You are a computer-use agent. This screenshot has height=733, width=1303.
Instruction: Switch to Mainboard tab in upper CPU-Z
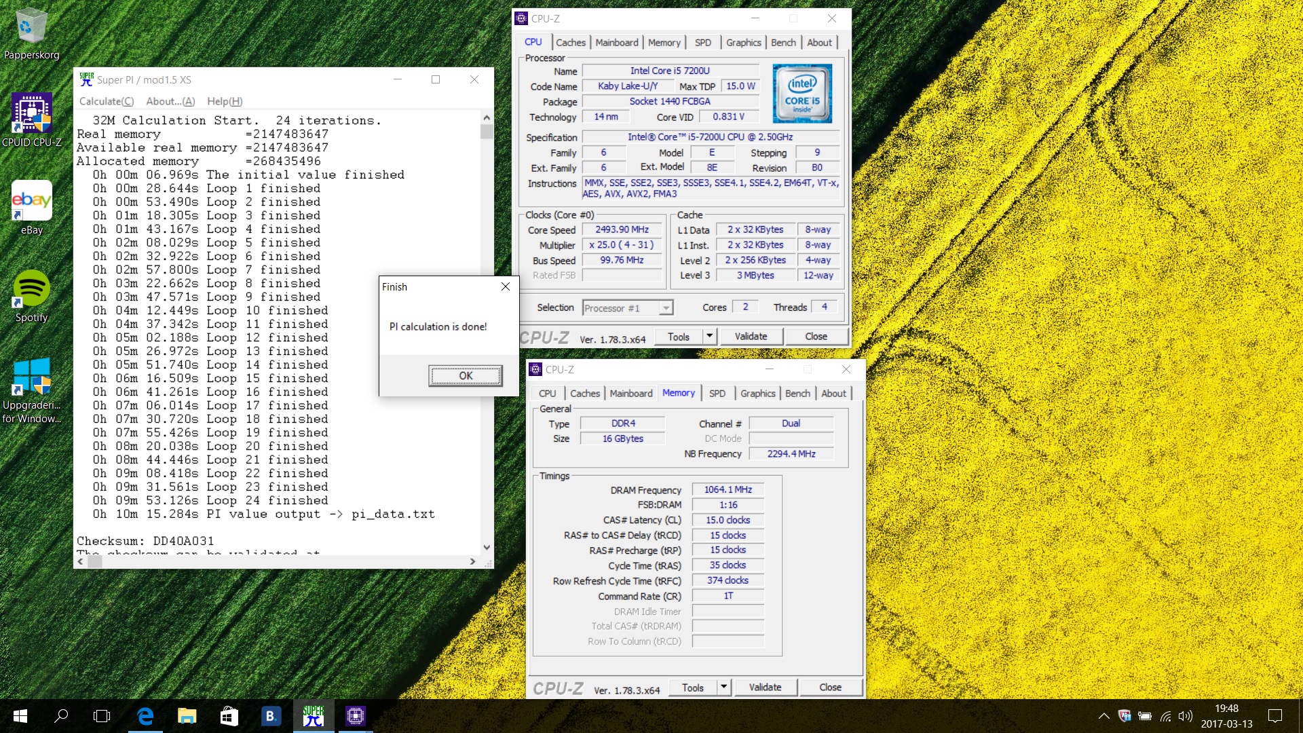coord(617,42)
